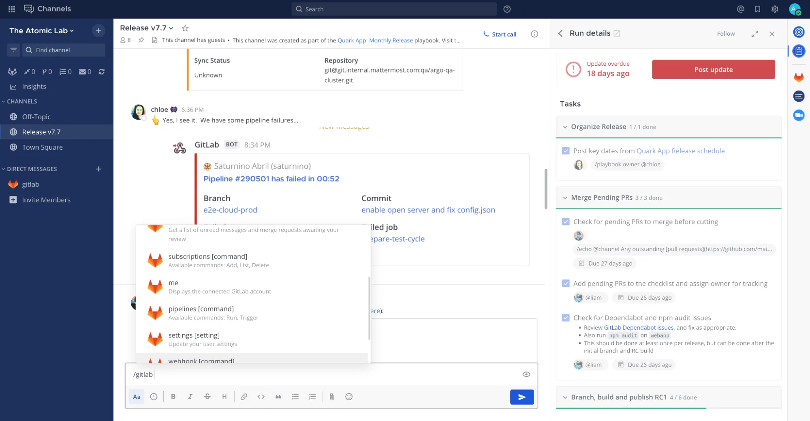Image resolution: width=810 pixels, height=421 pixels.
Task: Uncheck Post key dates task
Action: pyautogui.click(x=566, y=151)
